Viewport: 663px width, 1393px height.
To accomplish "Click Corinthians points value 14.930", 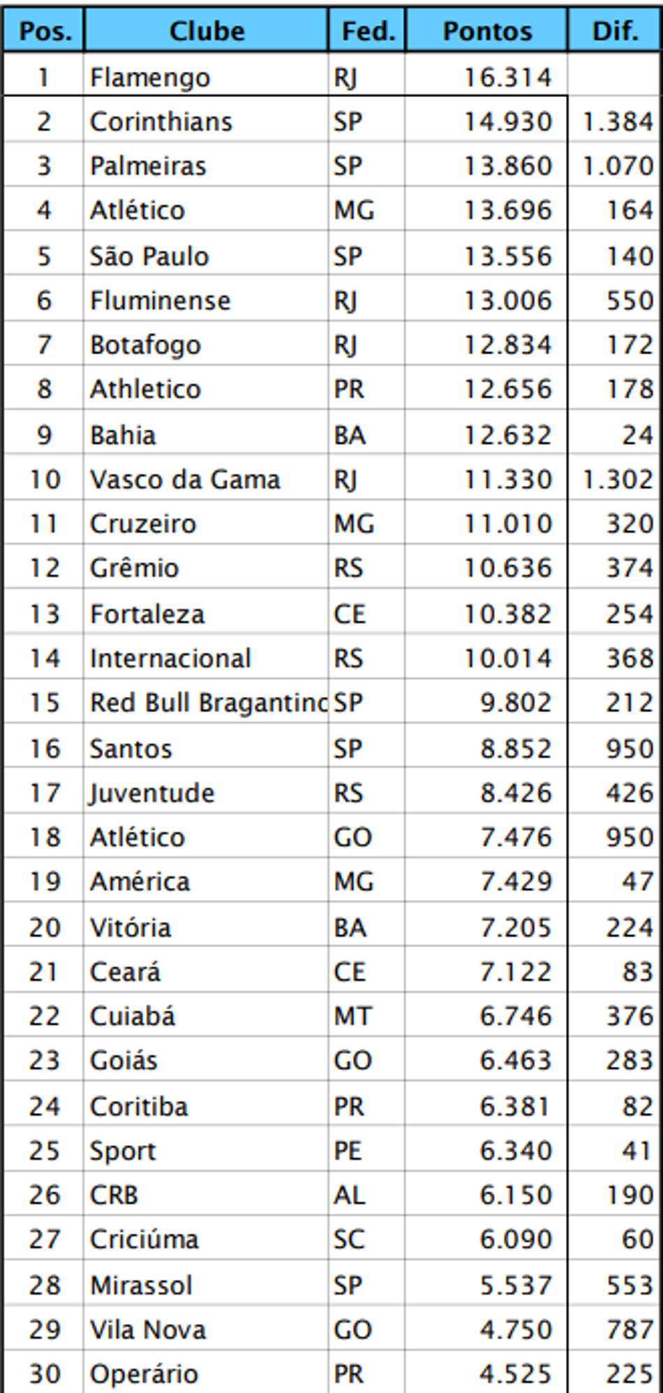I will coord(486,121).
